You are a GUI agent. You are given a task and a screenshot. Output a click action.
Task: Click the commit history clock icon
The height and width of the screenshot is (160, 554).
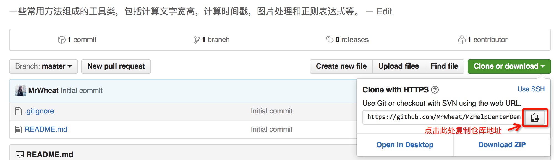pos(61,40)
